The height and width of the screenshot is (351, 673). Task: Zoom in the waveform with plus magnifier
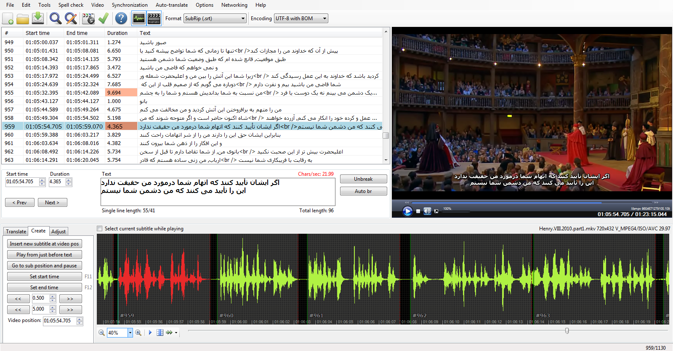(x=138, y=333)
